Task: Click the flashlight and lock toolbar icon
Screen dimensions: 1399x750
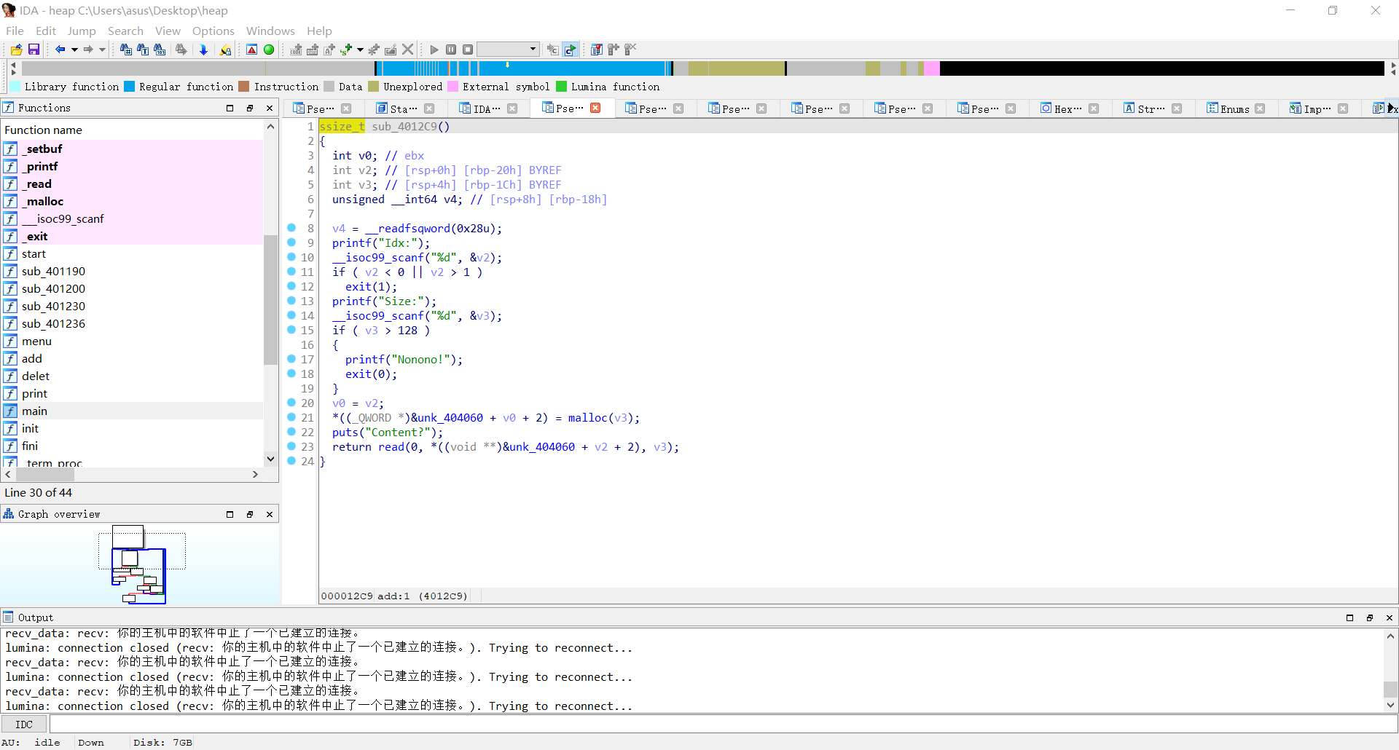Action: (x=225, y=50)
